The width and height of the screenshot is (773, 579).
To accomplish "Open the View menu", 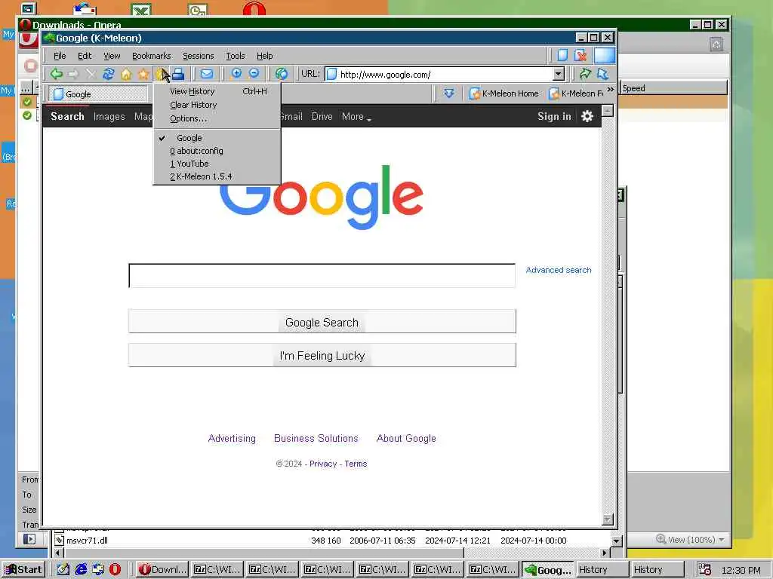I will 112,56.
